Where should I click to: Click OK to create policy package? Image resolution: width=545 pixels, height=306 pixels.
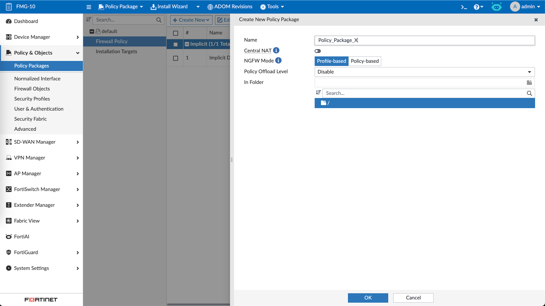(368, 297)
